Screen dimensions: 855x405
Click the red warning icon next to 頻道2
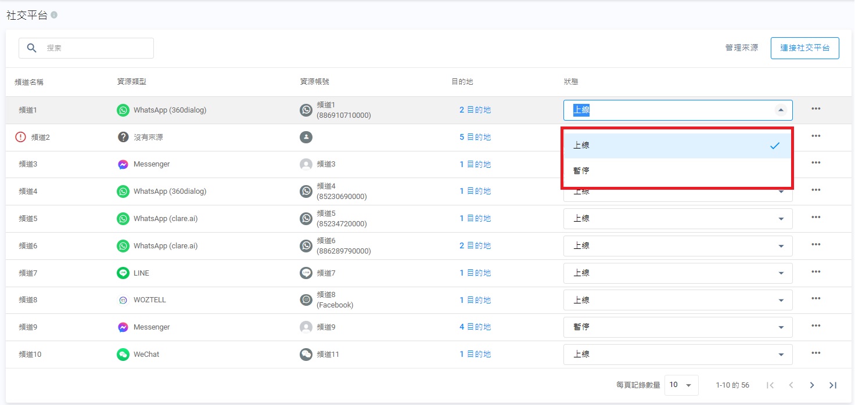pyautogui.click(x=21, y=137)
